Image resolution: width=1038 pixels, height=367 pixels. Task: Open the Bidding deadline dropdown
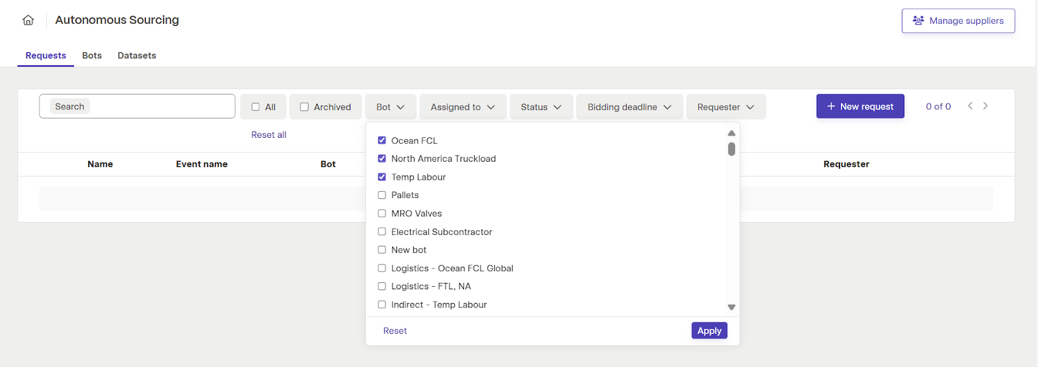click(x=629, y=107)
